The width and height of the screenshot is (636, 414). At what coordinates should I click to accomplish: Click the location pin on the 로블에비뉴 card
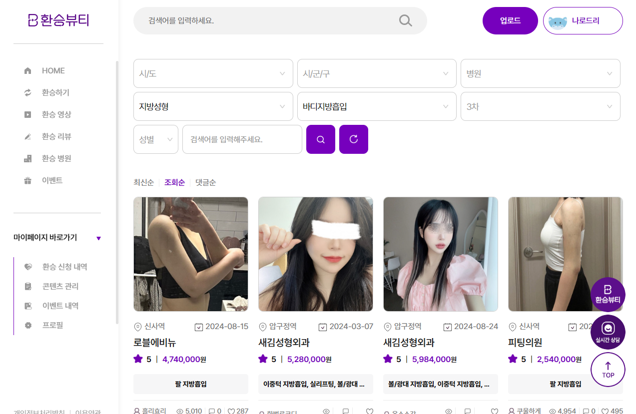click(x=138, y=327)
